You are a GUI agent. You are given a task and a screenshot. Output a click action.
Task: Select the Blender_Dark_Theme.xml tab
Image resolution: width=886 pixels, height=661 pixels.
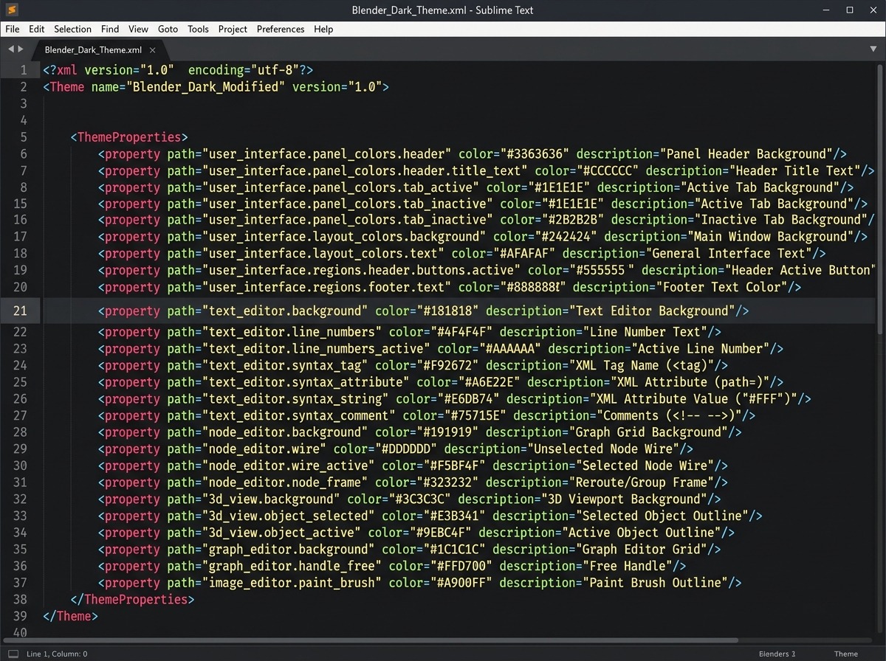(93, 50)
